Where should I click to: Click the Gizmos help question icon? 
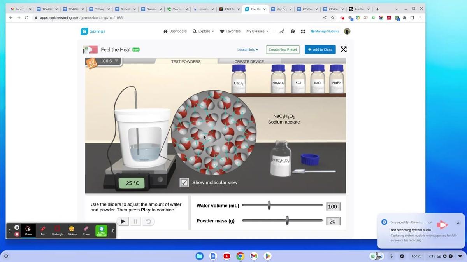[293, 31]
